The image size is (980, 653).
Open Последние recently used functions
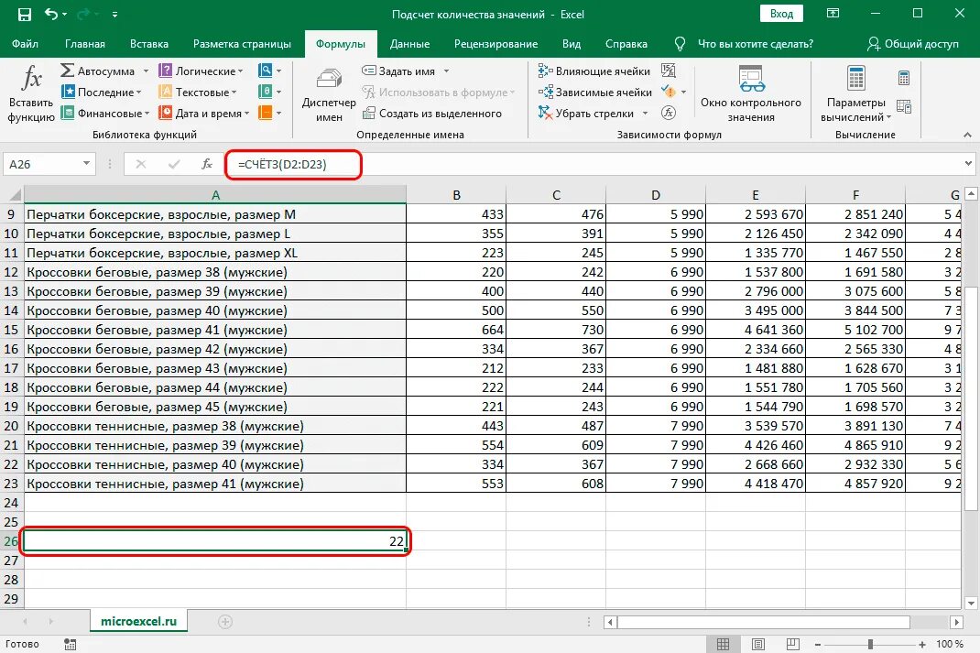(x=101, y=92)
